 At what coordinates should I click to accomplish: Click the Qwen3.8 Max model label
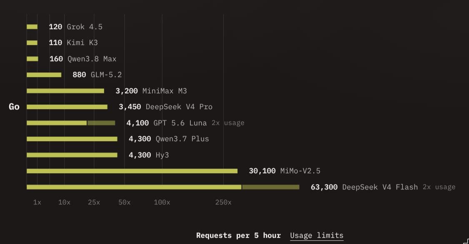92,59
